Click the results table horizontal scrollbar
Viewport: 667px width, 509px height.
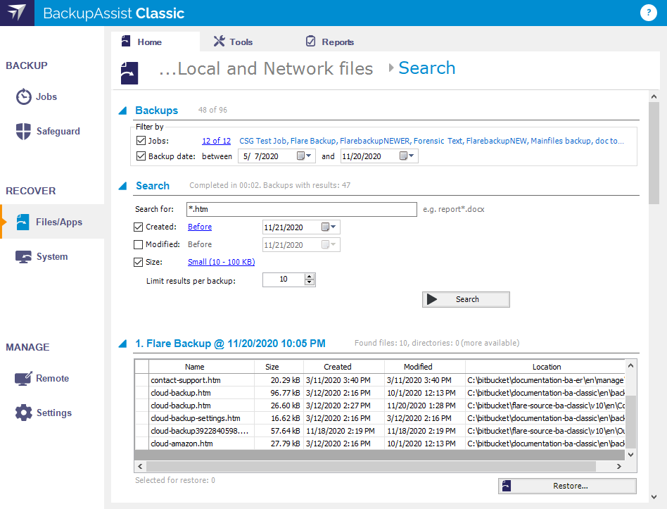371,466
